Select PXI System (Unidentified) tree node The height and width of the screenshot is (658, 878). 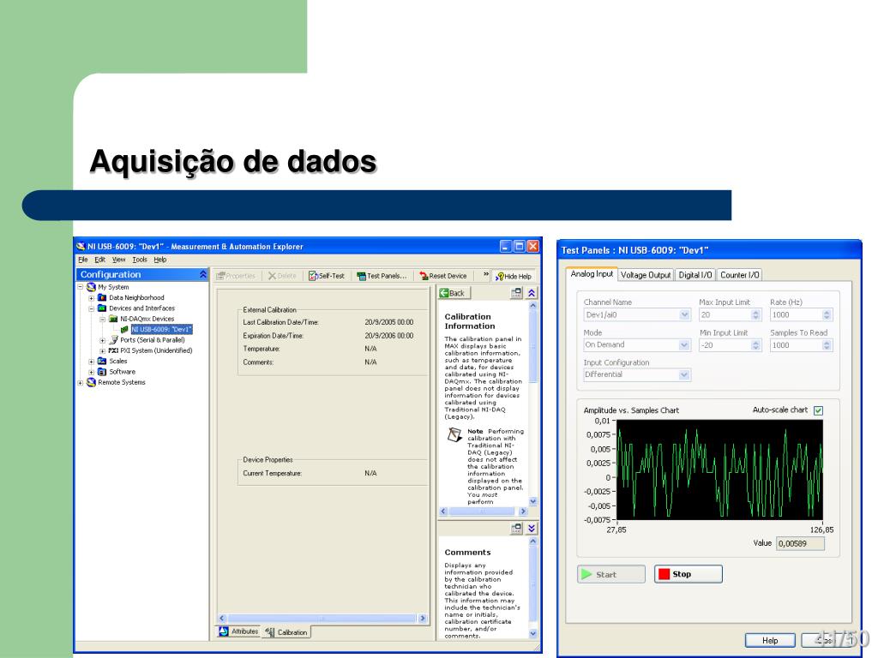click(156, 350)
